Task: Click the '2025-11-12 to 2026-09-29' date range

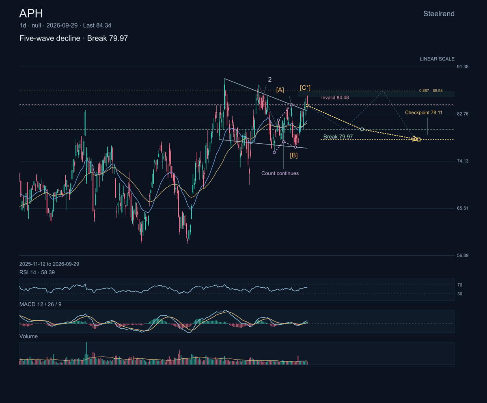Action: (x=49, y=264)
